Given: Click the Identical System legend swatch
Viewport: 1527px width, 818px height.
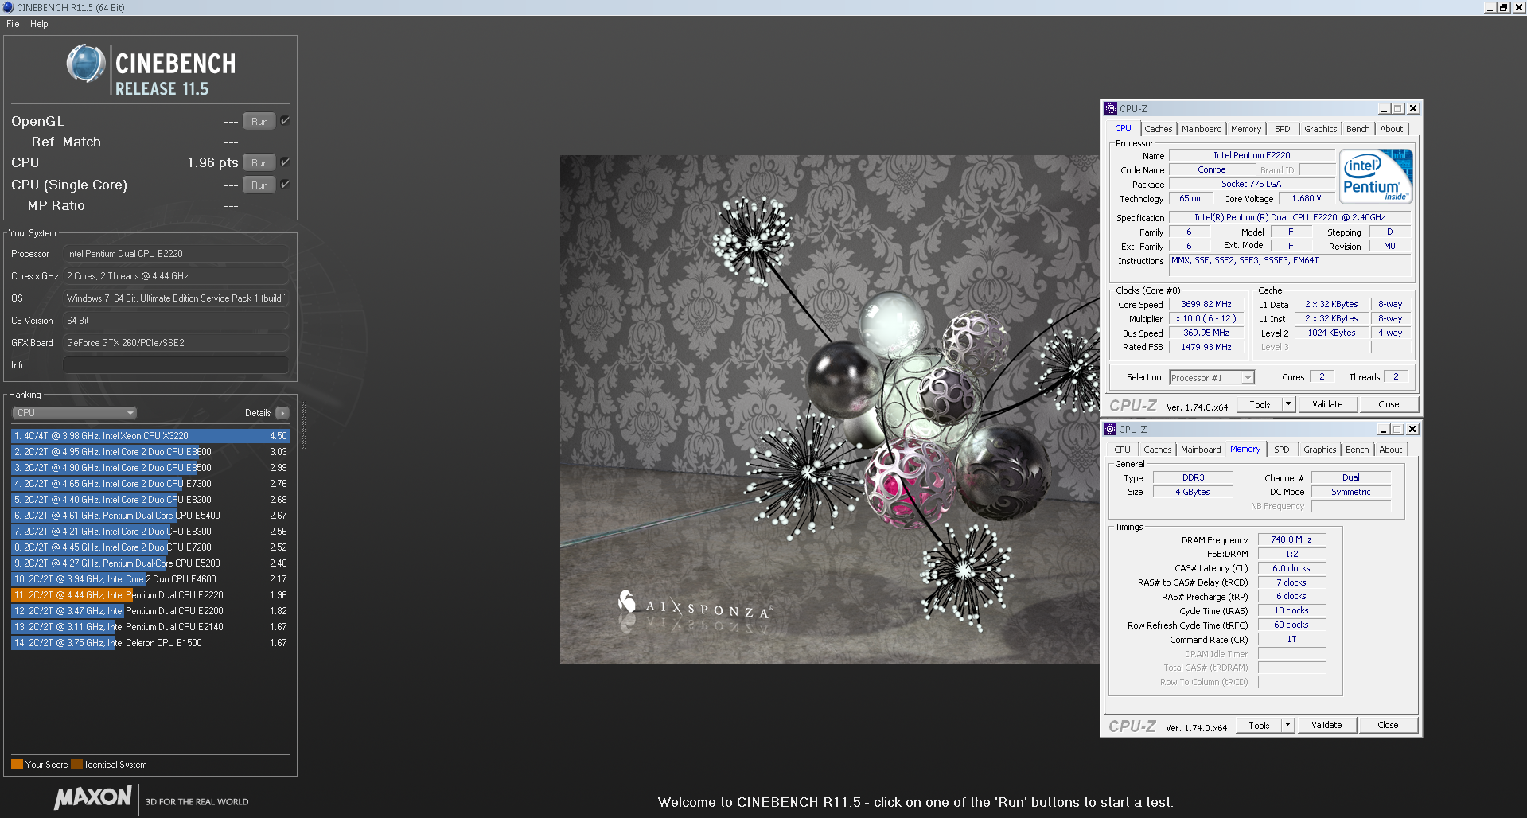Looking at the screenshot, I should pyautogui.click(x=76, y=765).
